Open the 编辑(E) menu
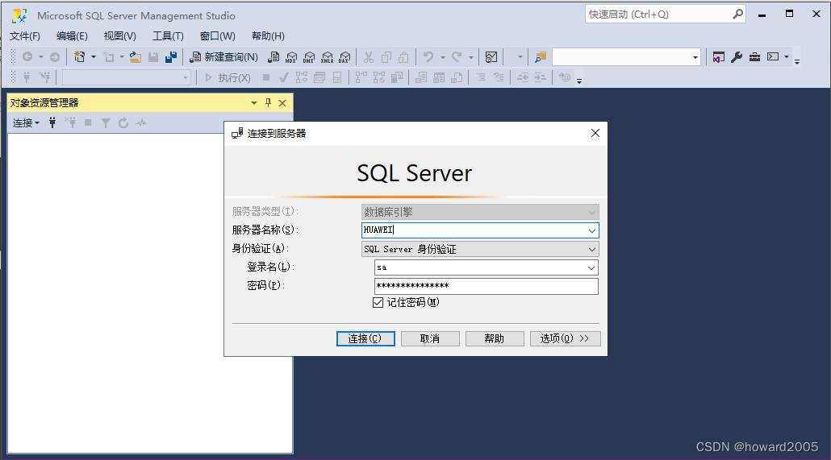The image size is (831, 460). (x=72, y=36)
